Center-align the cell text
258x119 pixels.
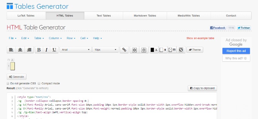click(20, 50)
